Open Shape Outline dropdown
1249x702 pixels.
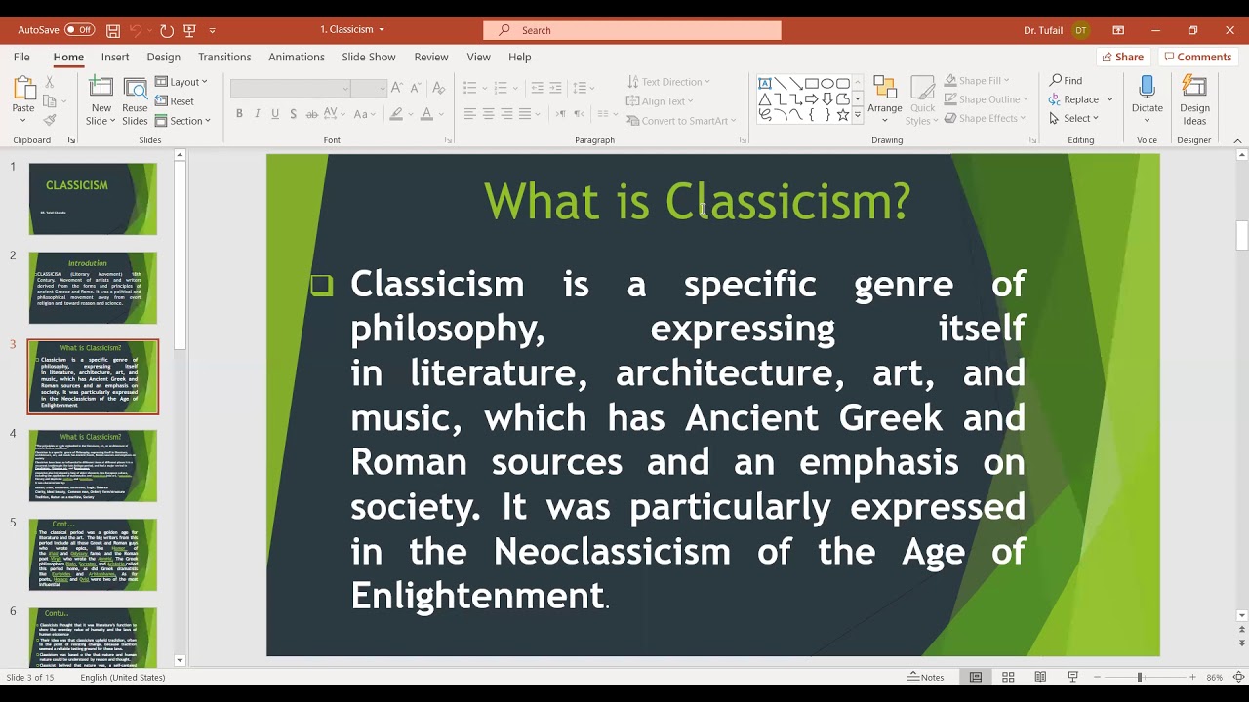(x=986, y=99)
